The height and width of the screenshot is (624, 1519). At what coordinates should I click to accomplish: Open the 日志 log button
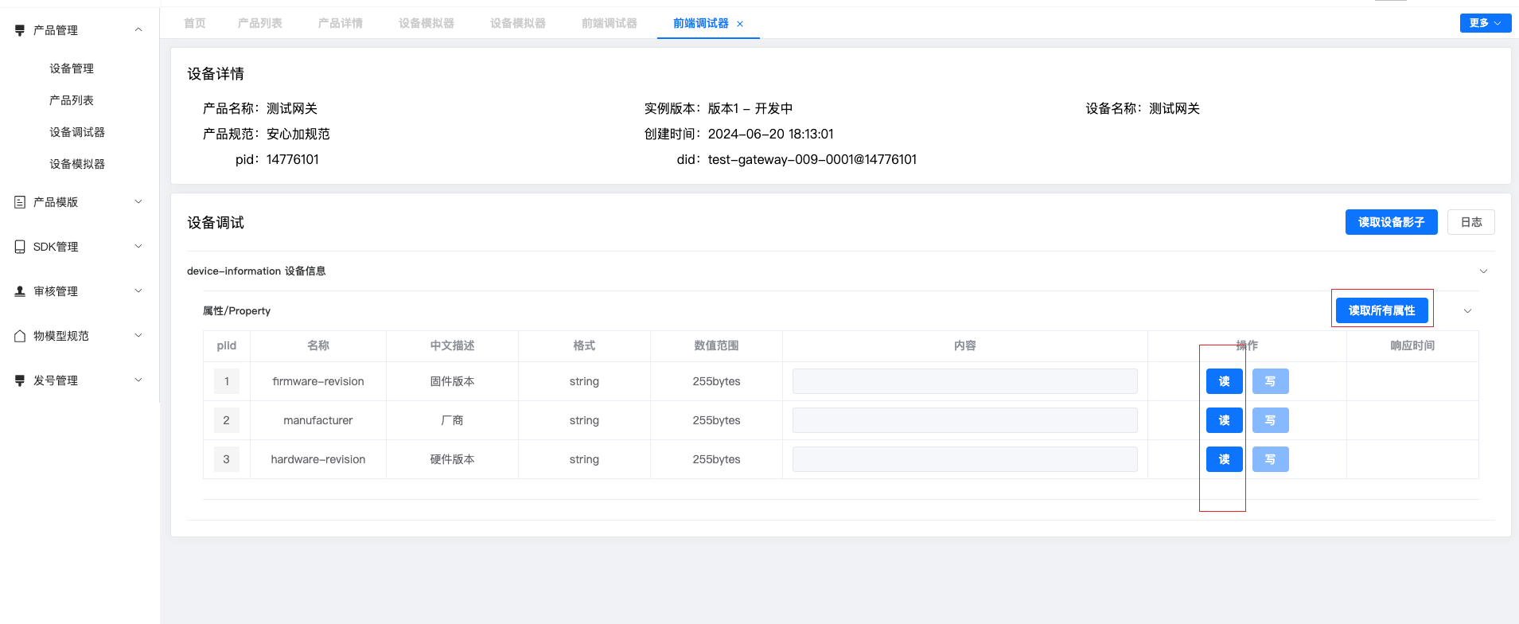pyautogui.click(x=1470, y=222)
